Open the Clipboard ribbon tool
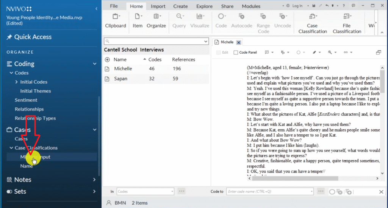 click(115, 20)
